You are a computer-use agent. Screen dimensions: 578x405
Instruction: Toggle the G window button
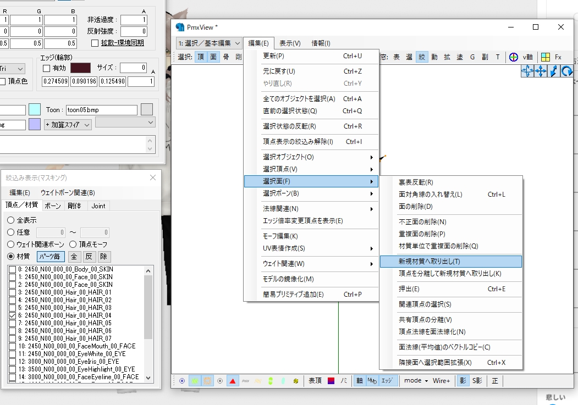point(472,57)
